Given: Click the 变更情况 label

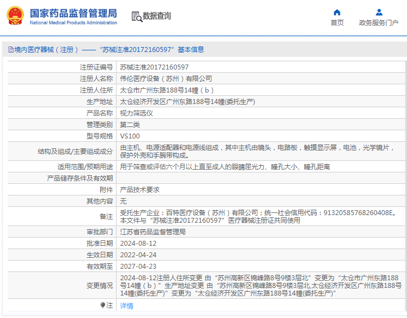Looking at the screenshot, I should coord(100,286).
